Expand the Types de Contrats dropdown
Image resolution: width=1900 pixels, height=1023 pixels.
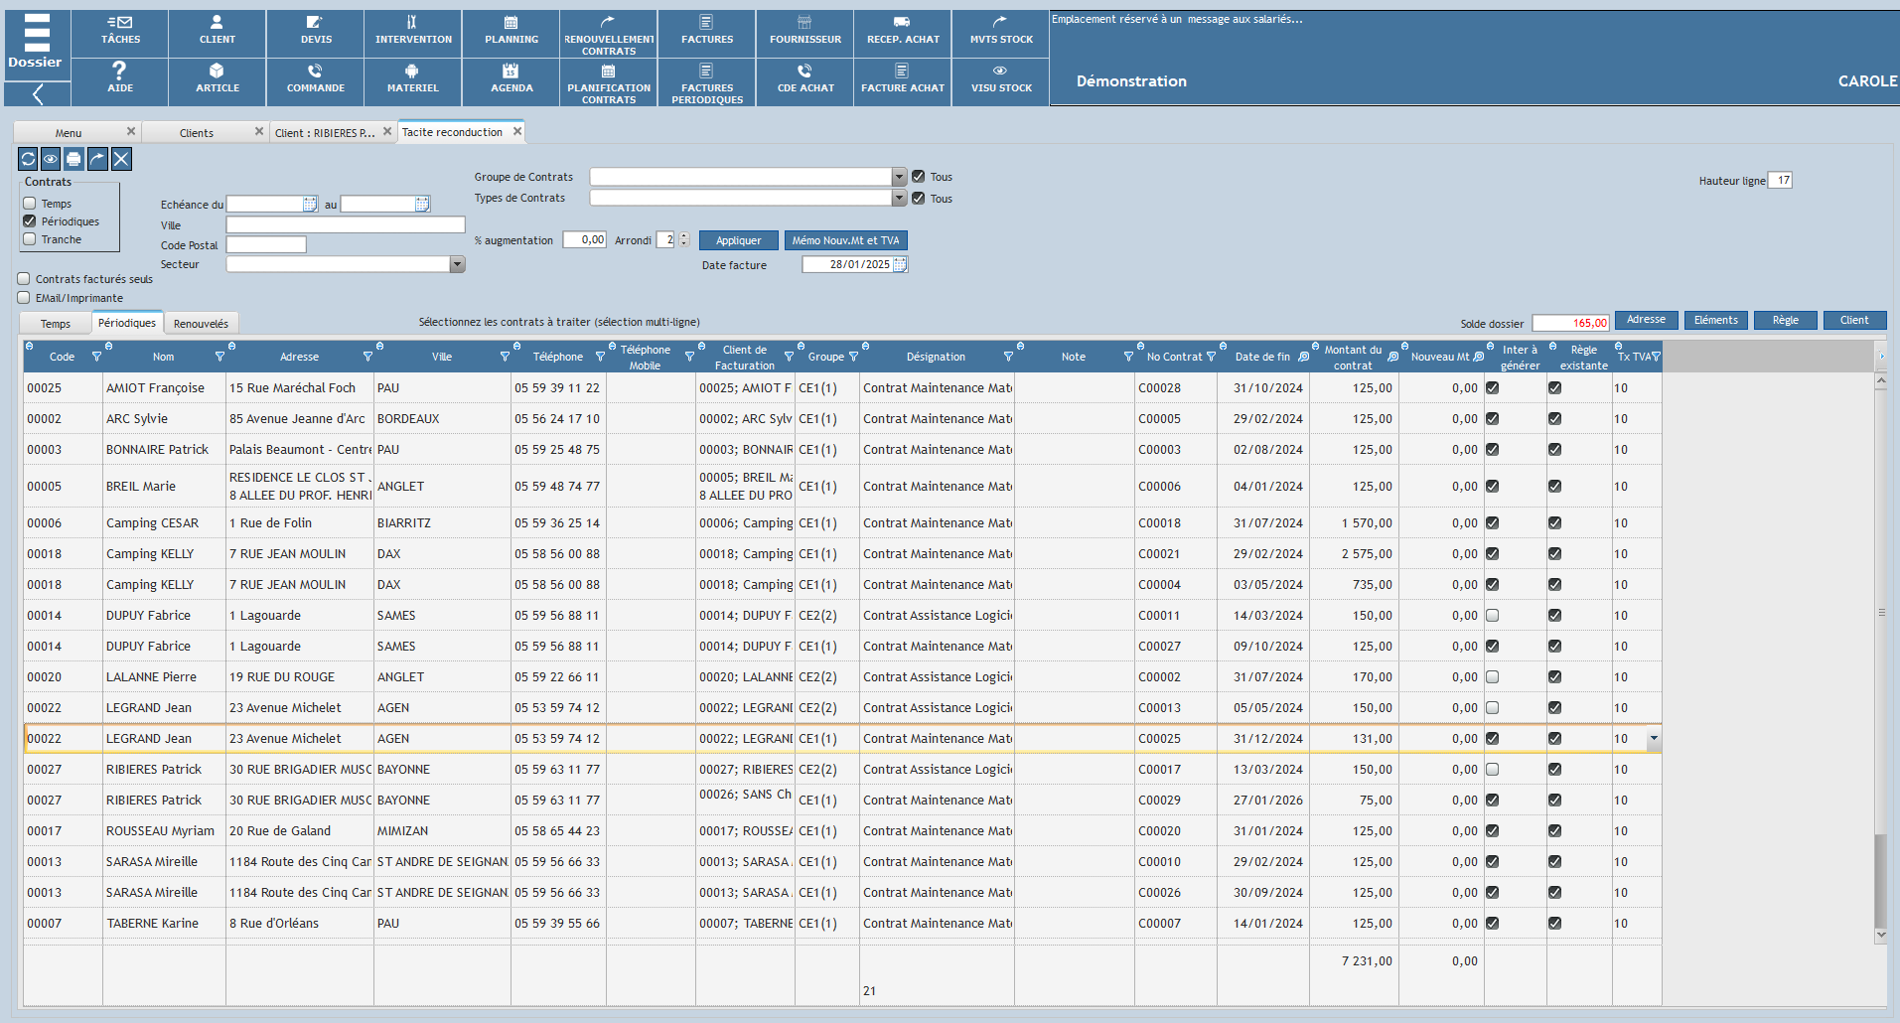click(899, 198)
